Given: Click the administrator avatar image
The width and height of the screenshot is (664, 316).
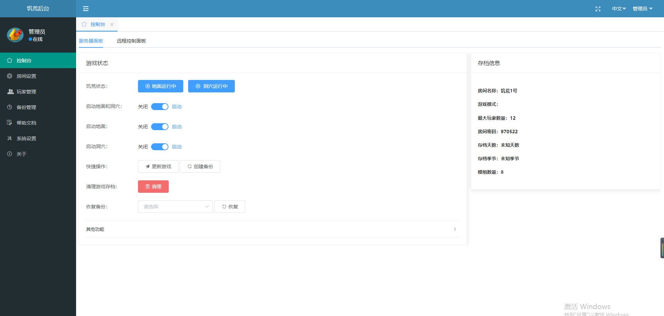Looking at the screenshot, I should [x=15, y=35].
